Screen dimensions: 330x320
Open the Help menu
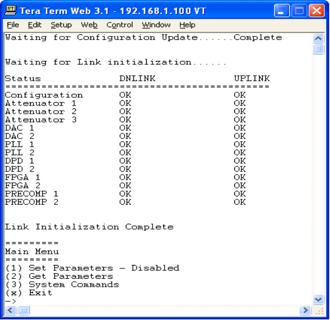(x=187, y=25)
